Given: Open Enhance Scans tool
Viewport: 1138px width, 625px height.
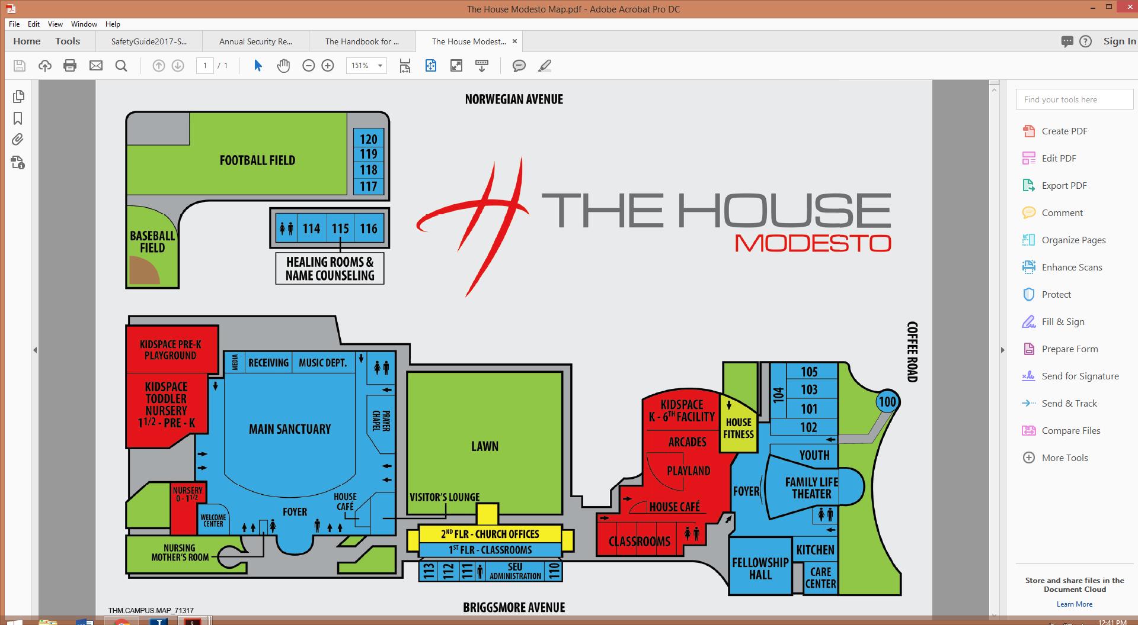Looking at the screenshot, I should (x=1062, y=268).
